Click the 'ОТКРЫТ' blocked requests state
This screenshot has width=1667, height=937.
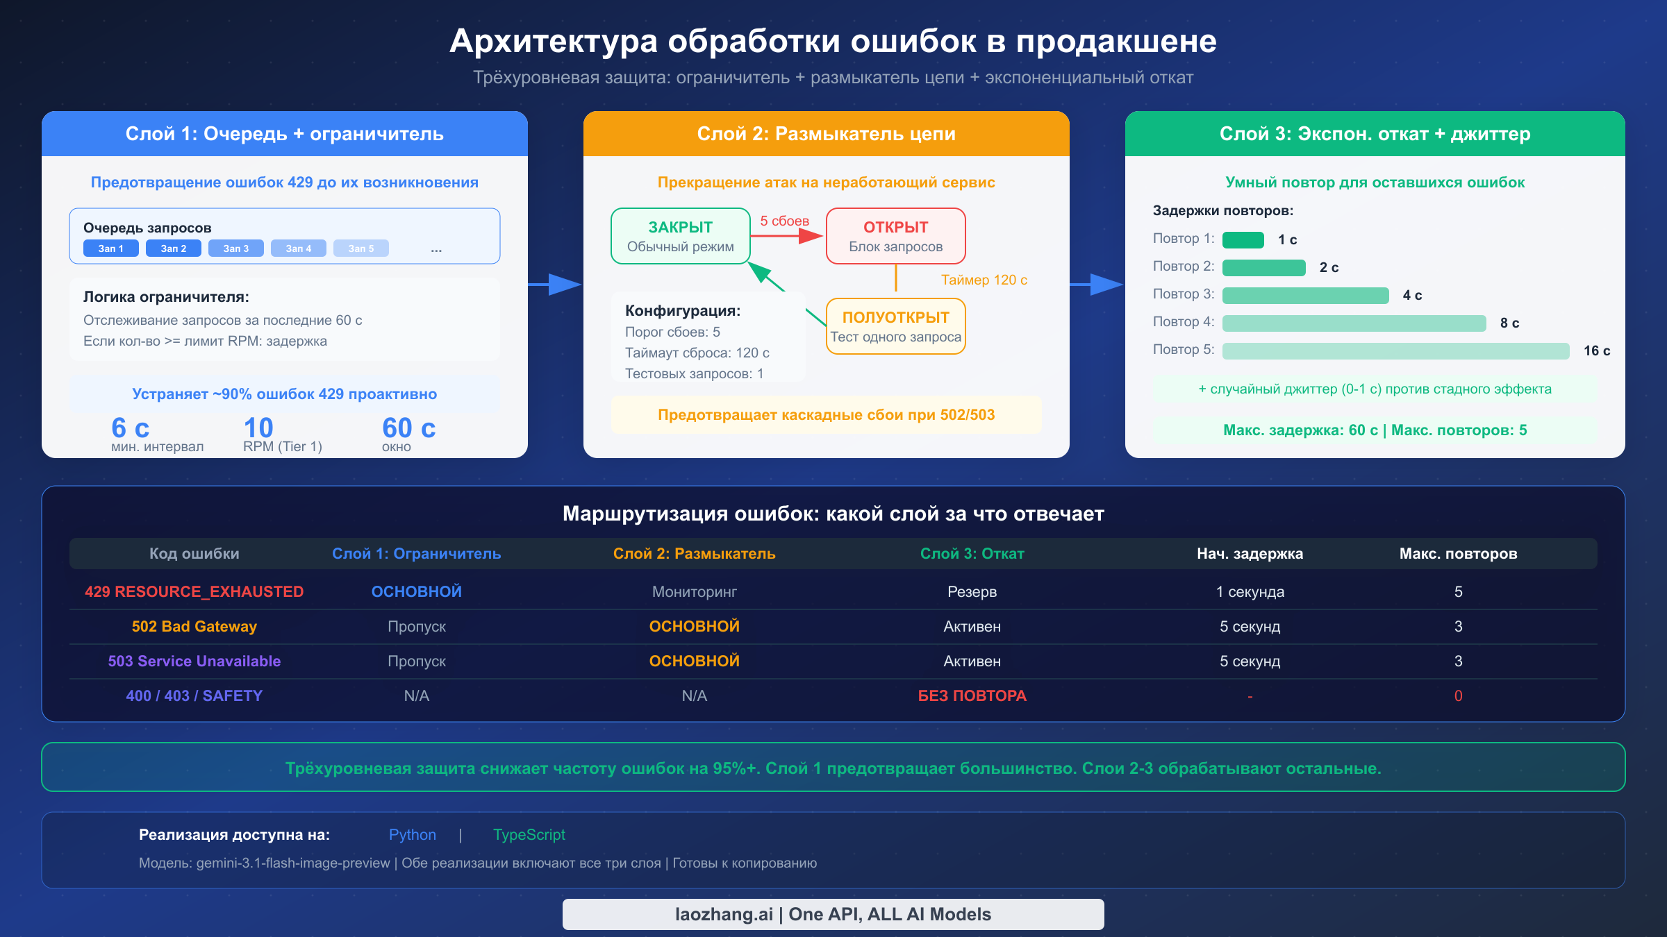895,235
